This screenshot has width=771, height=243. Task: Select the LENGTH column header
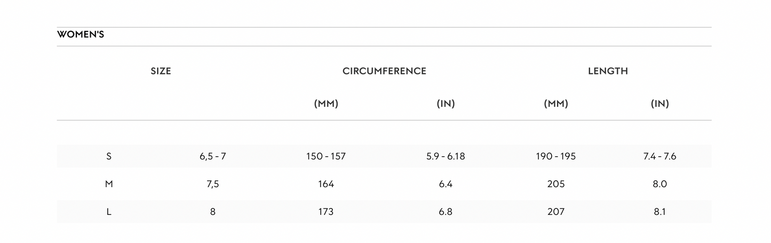pyautogui.click(x=608, y=71)
